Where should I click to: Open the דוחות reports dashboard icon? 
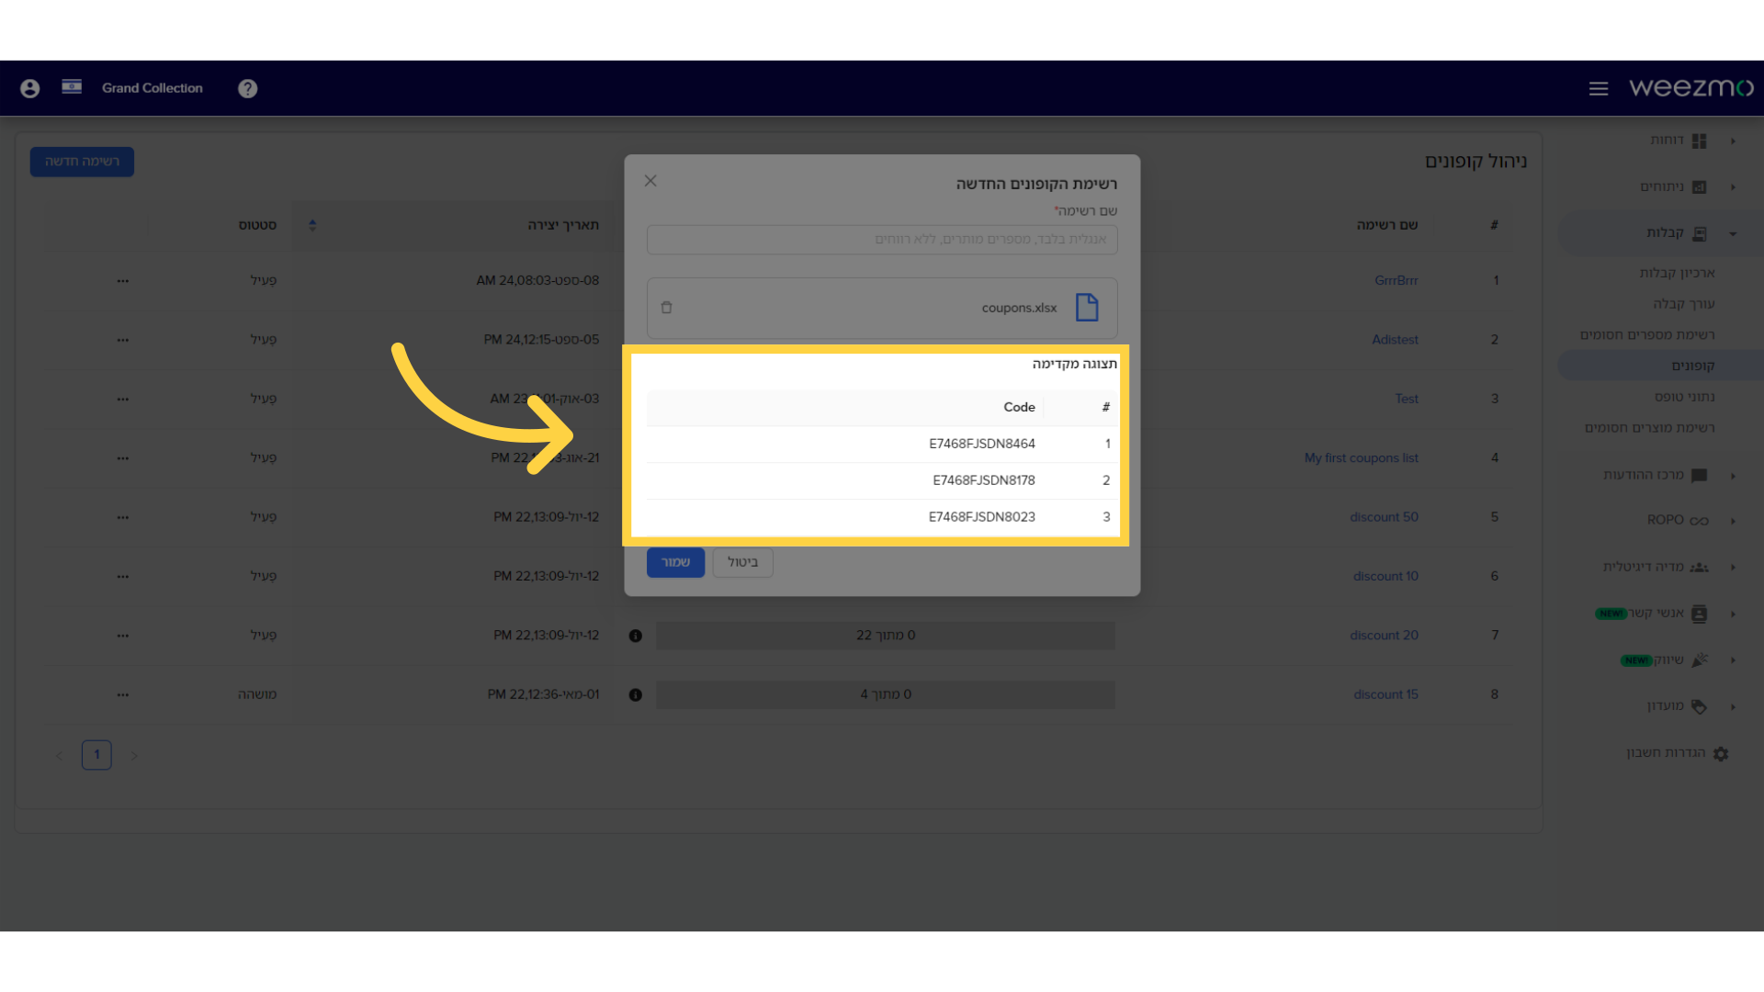coord(1700,141)
